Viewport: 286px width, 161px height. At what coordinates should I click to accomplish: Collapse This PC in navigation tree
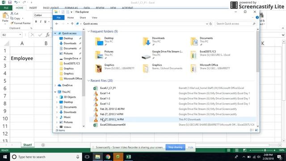(x=55, y=92)
